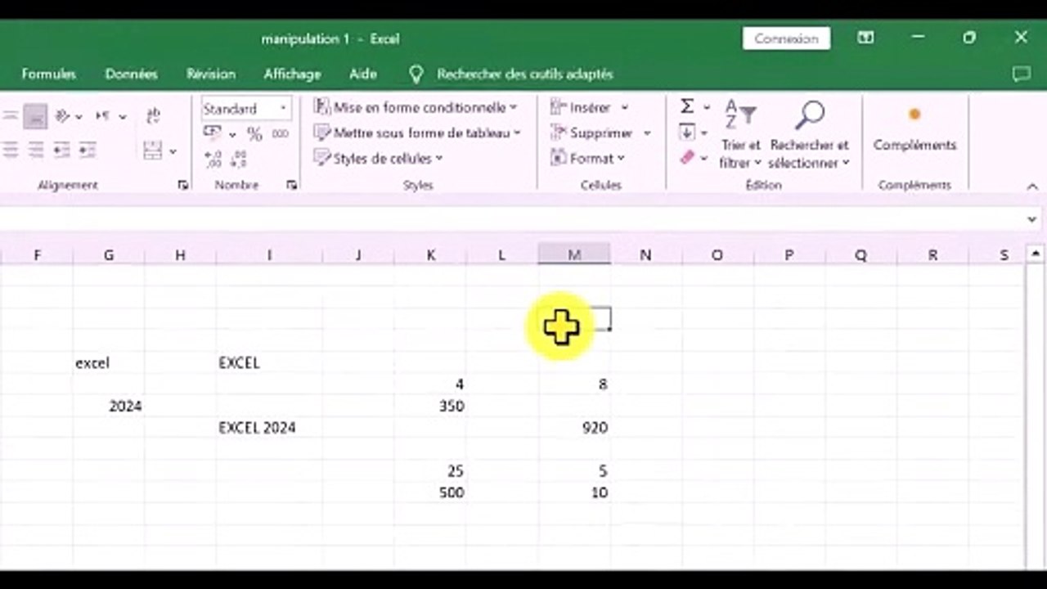Image resolution: width=1047 pixels, height=589 pixels.
Task: Open the Formules tab
Action: point(48,74)
